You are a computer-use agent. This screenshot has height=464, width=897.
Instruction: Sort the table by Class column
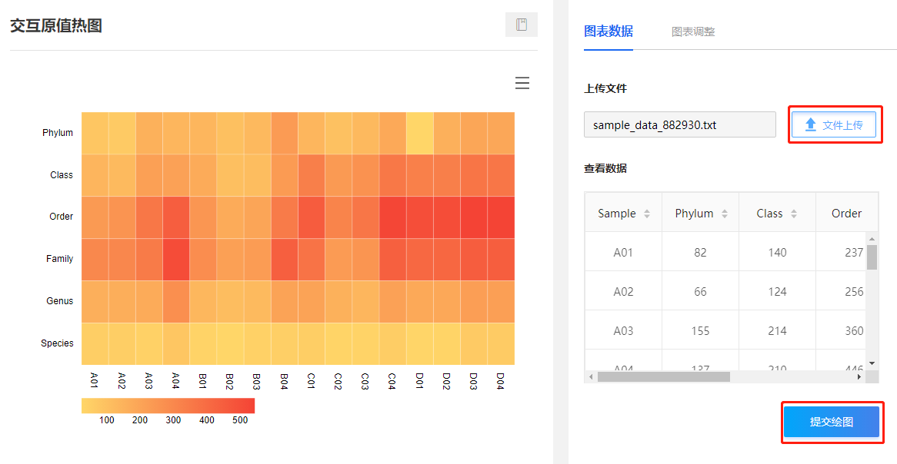793,214
